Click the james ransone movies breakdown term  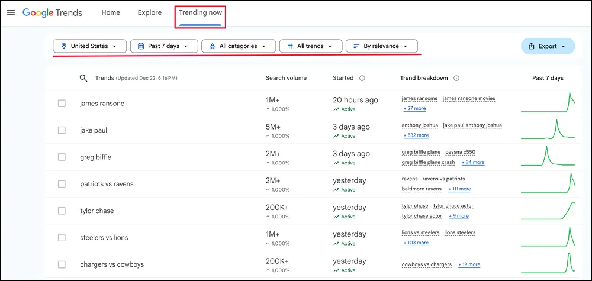(x=469, y=98)
